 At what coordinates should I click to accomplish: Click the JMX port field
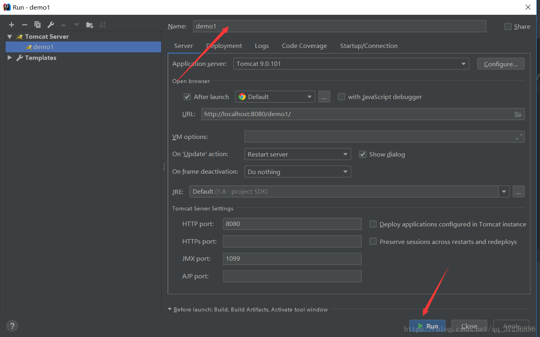pyautogui.click(x=292, y=259)
